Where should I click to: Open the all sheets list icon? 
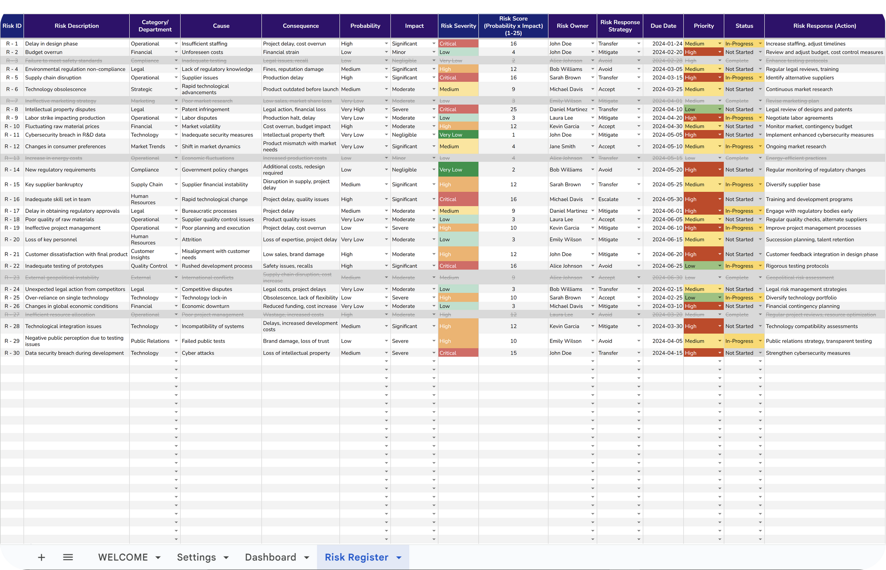point(68,557)
